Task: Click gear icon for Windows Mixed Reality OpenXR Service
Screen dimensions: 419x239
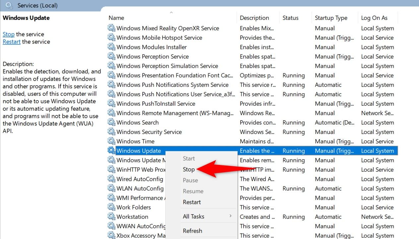Action: (111, 28)
